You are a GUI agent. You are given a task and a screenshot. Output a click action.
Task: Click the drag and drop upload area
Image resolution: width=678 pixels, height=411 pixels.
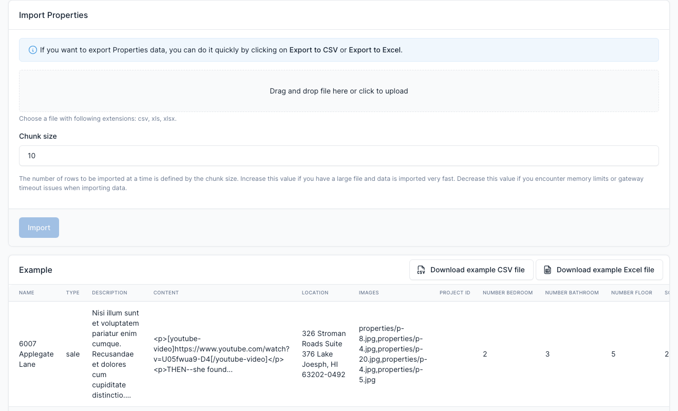pyautogui.click(x=339, y=91)
